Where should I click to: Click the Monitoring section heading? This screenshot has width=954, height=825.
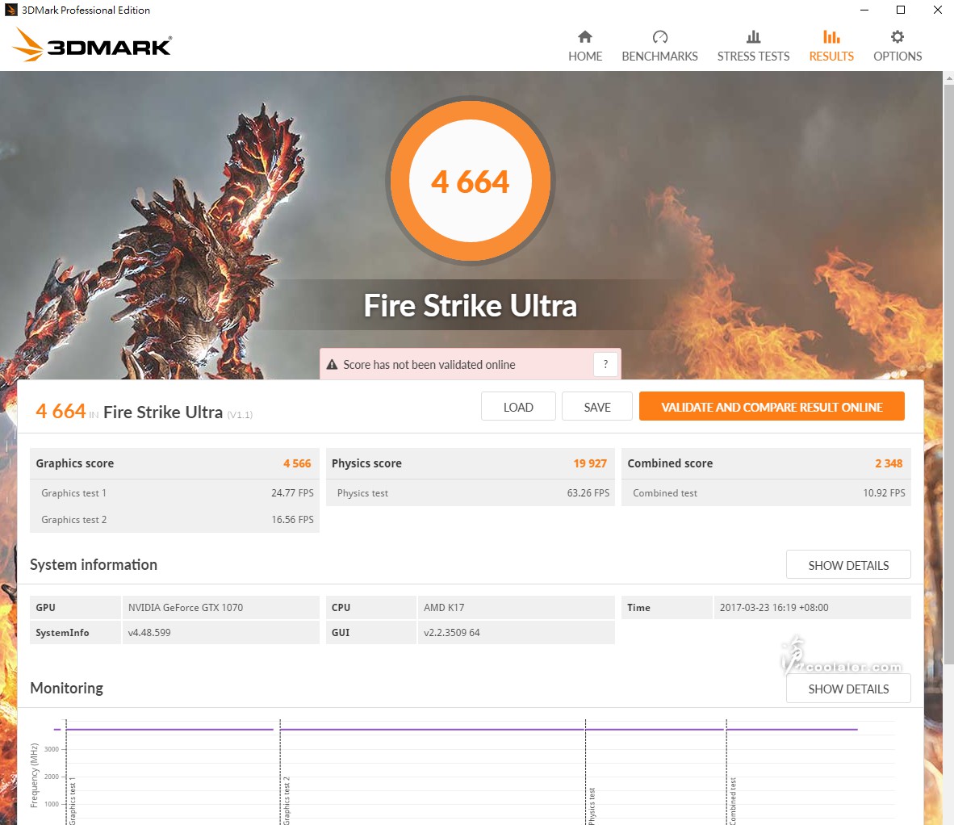[x=66, y=688]
